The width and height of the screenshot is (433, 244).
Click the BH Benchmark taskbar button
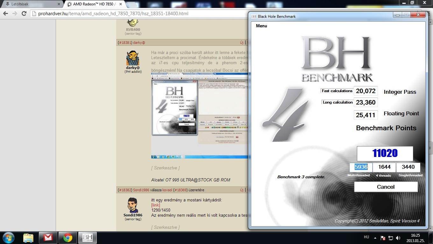click(x=87, y=238)
